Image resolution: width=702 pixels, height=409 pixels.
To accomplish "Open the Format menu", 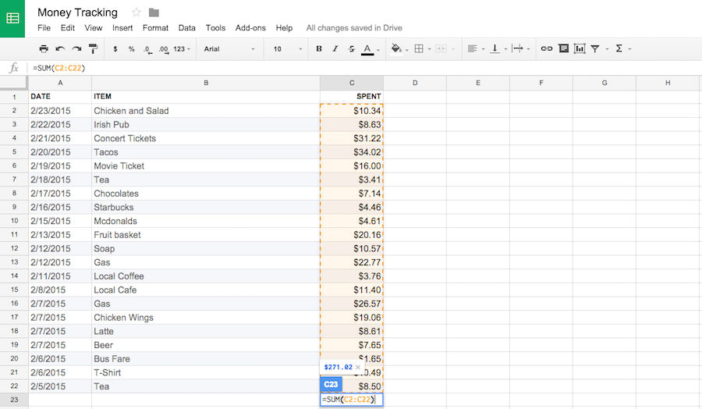I will [x=155, y=28].
